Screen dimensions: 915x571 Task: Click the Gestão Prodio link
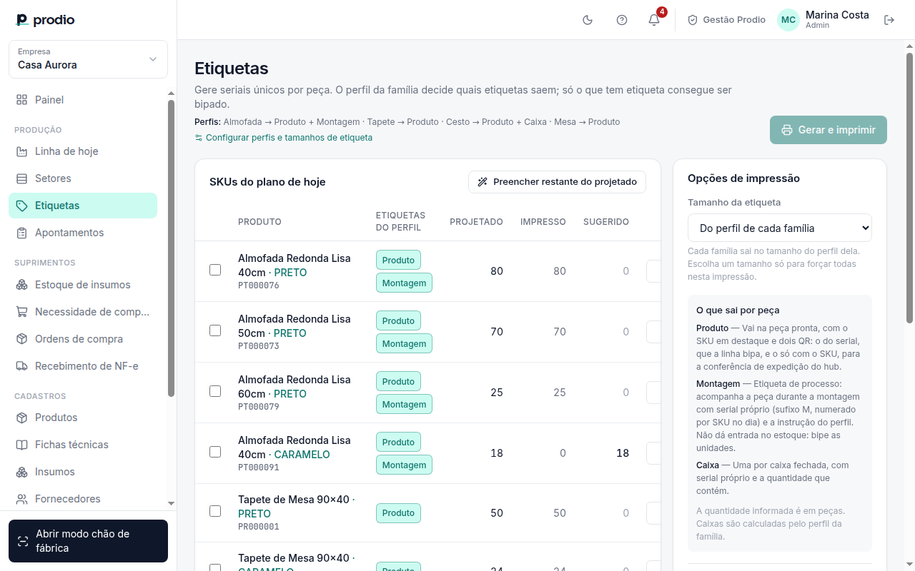click(x=726, y=20)
